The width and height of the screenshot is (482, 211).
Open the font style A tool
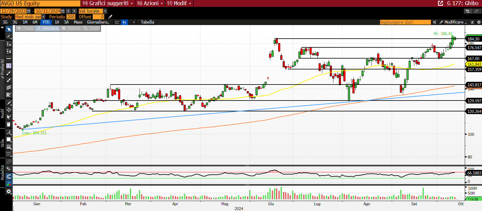pos(9,133)
